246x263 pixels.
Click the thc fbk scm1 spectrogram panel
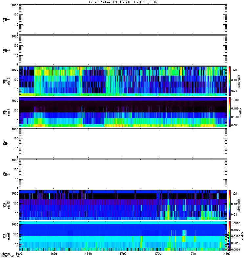(123, 236)
